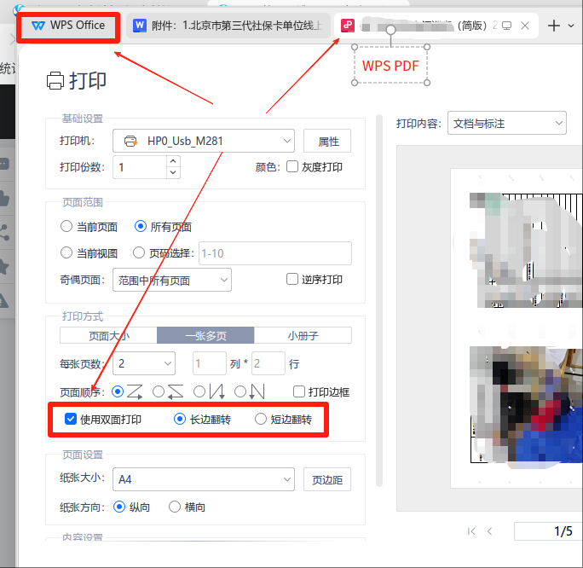Click the page number field 1/5

click(x=548, y=531)
